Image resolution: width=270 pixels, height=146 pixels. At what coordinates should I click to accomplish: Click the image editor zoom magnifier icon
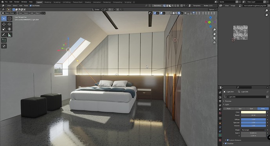click(266, 11)
